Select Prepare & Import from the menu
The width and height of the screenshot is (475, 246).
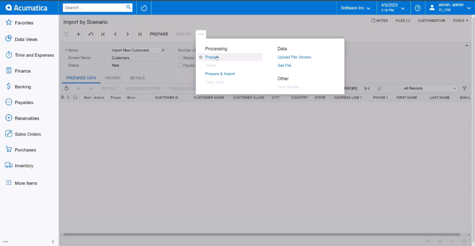pos(220,74)
